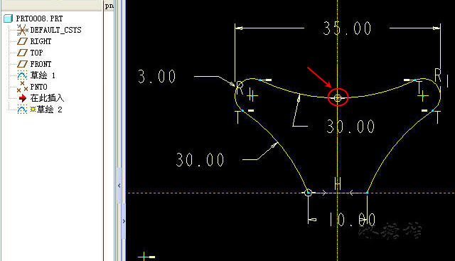
Task: Select the 3.00 radius dimension
Action: [156, 77]
